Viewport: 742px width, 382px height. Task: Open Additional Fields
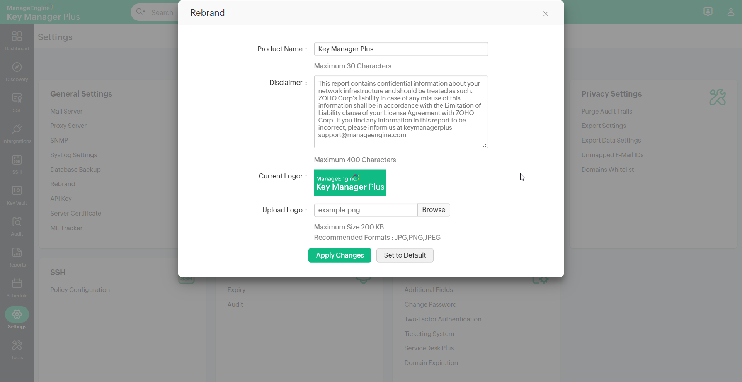(x=429, y=290)
